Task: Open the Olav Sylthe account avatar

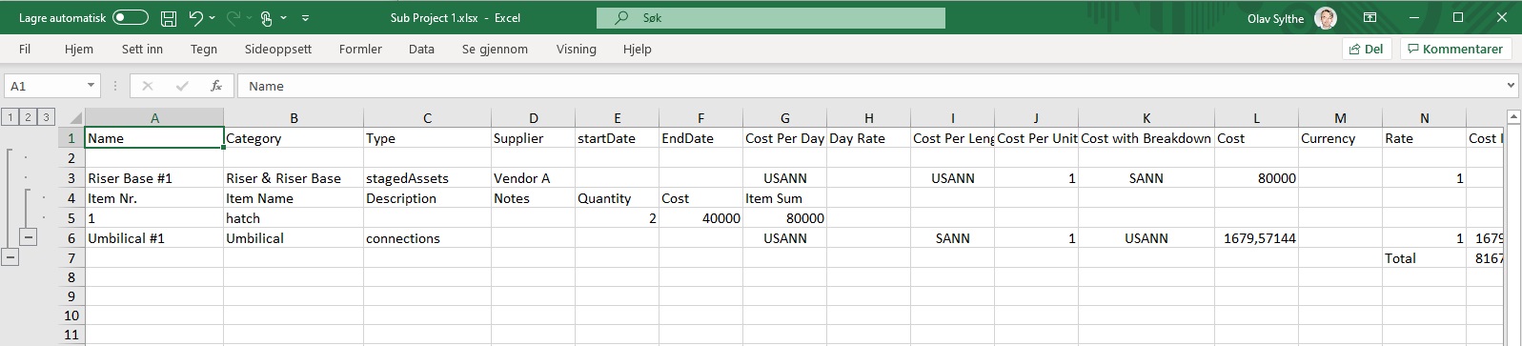Action: (1326, 18)
